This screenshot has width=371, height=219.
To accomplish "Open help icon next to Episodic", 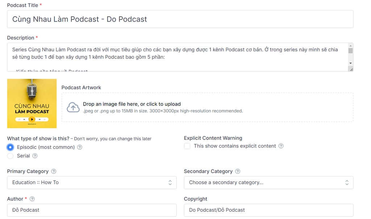I will [x=80, y=147].
